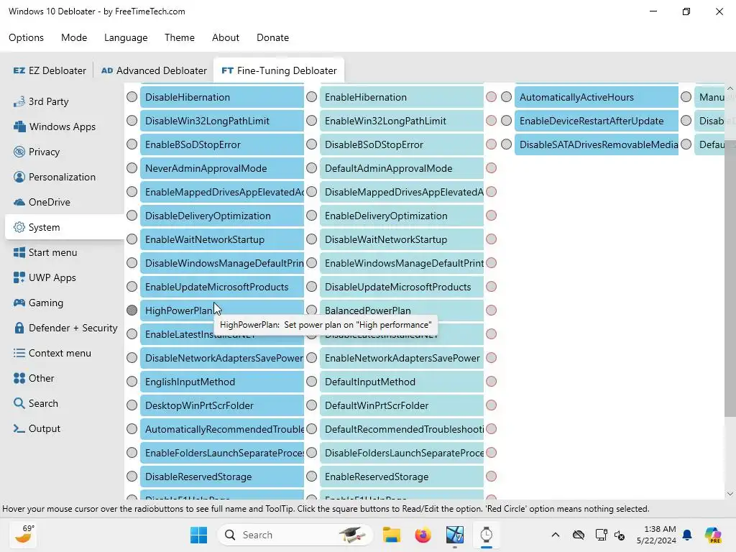Click the DisableWin32LongPathLimit option button

tap(222, 121)
